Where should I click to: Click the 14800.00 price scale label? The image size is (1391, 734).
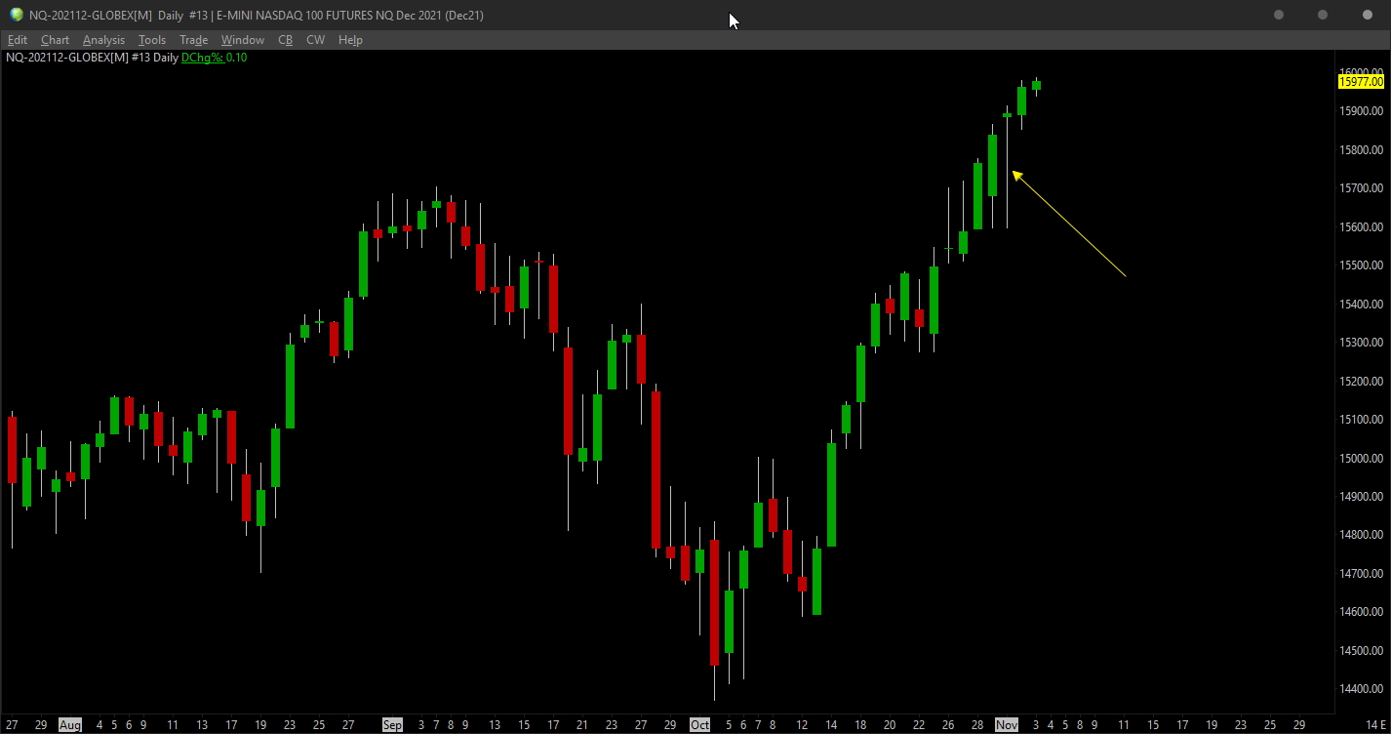click(x=1362, y=535)
